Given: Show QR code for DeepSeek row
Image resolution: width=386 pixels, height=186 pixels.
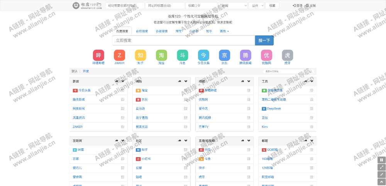Looking at the screenshot, I should pyautogui.click(x=312, y=109).
